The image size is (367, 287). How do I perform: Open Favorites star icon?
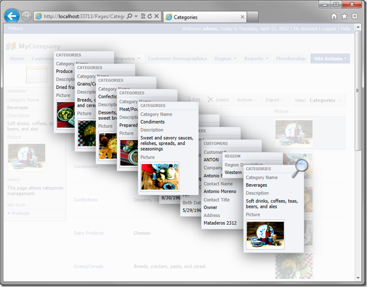tap(344, 16)
